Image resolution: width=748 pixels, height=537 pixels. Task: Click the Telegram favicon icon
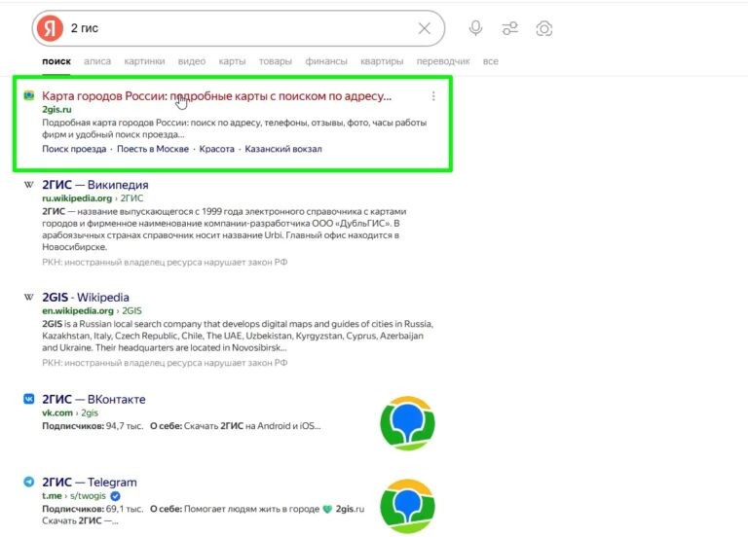(x=29, y=482)
